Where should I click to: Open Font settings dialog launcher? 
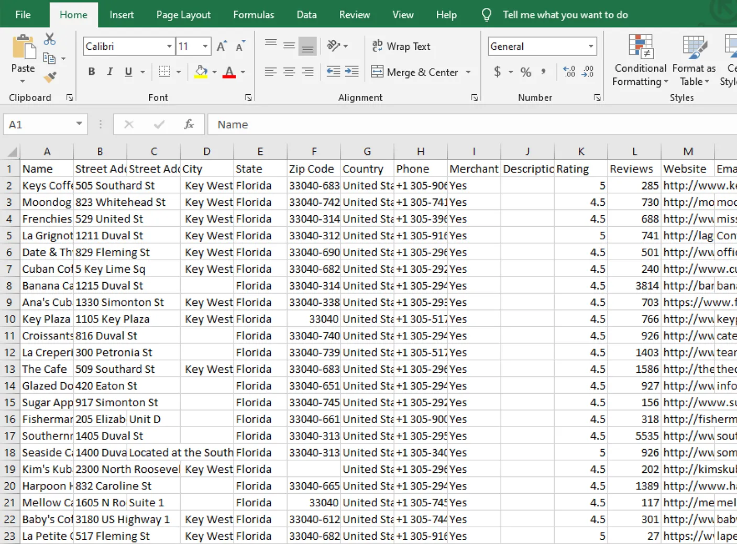coord(248,97)
